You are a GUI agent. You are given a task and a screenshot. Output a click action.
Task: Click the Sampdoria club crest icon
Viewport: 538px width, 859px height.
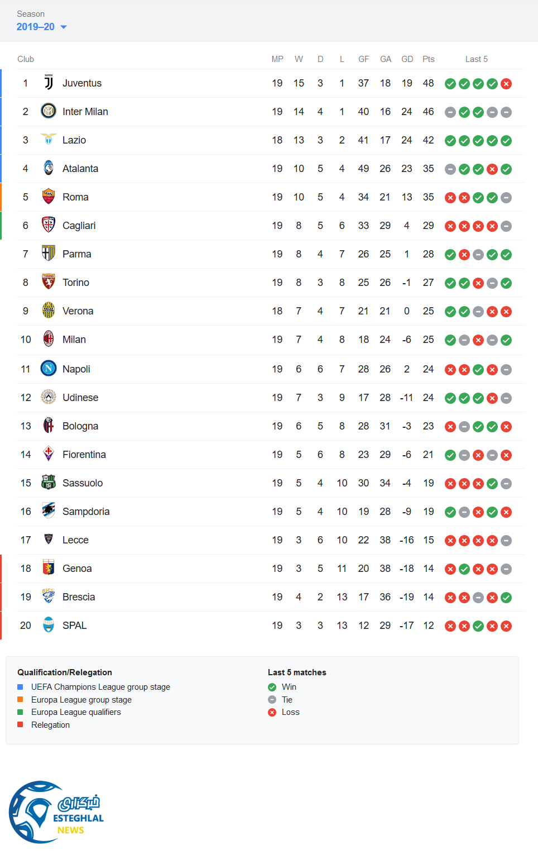(x=49, y=511)
